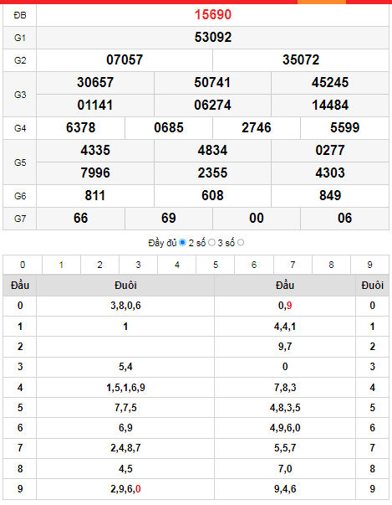Image resolution: width=392 pixels, height=505 pixels.
Task: Click digit filter tab 6
Action: click(x=254, y=265)
